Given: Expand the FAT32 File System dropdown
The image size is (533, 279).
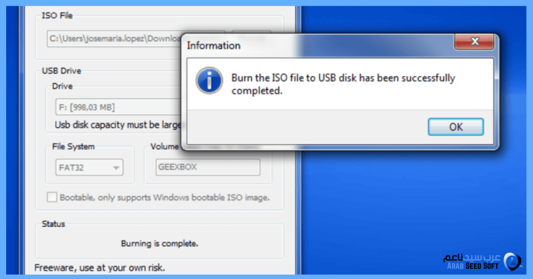Looking at the screenshot, I should click(x=116, y=168).
